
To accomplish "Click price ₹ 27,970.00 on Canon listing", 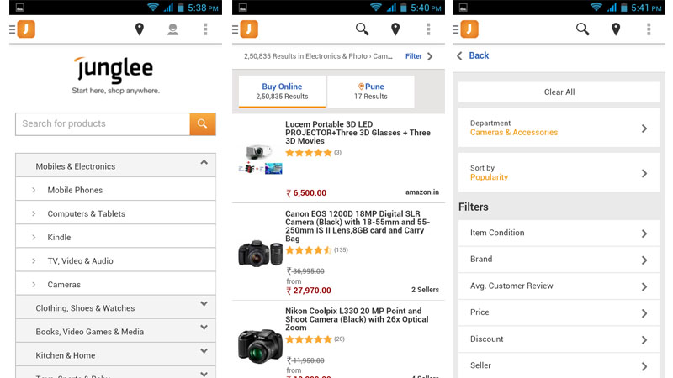I will pos(309,290).
